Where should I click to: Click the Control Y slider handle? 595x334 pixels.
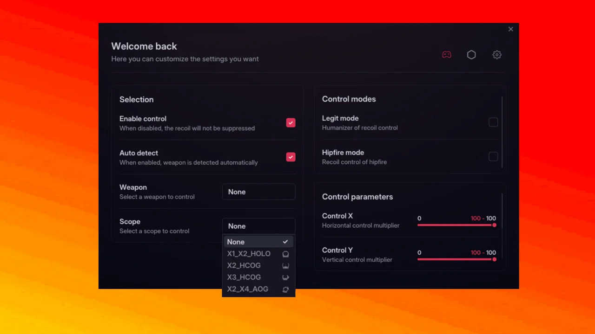[494, 259]
